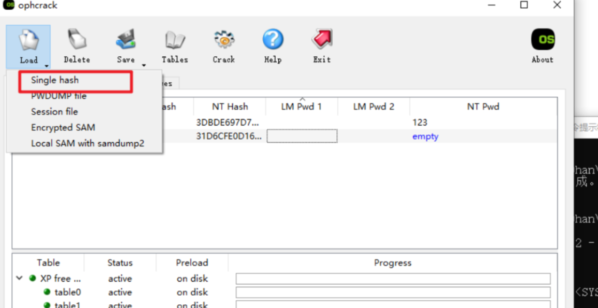Sort by the NT Hash column header

(230, 107)
